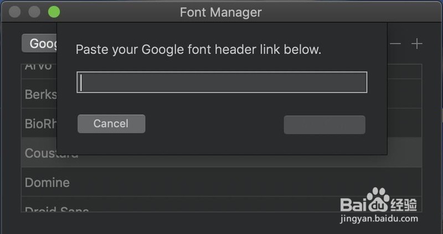The image size is (443, 234).
Task: Click the green zoom window button
Action: click(54, 12)
